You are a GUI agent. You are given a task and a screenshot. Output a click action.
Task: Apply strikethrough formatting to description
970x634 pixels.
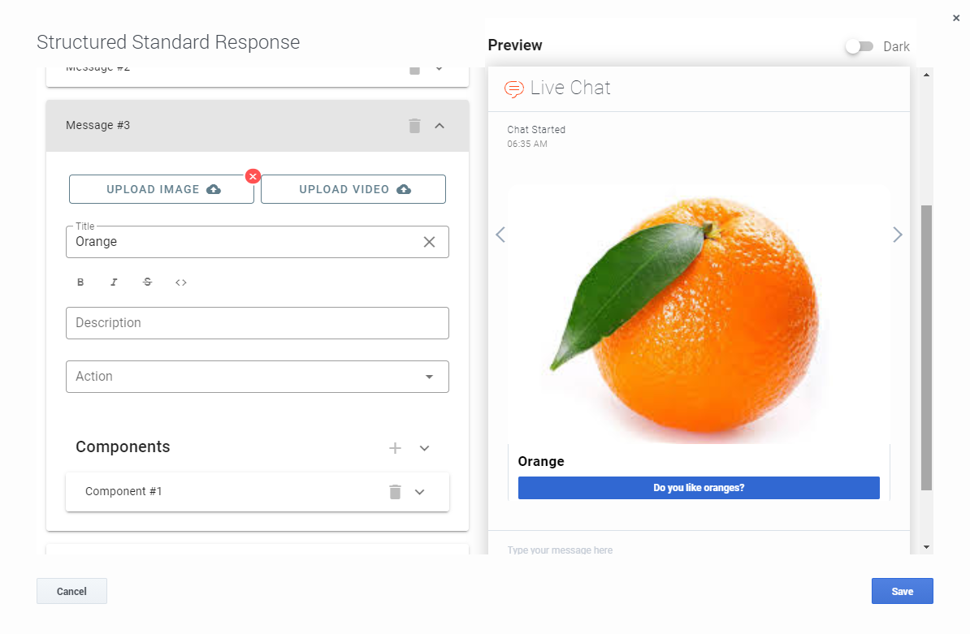pos(147,282)
